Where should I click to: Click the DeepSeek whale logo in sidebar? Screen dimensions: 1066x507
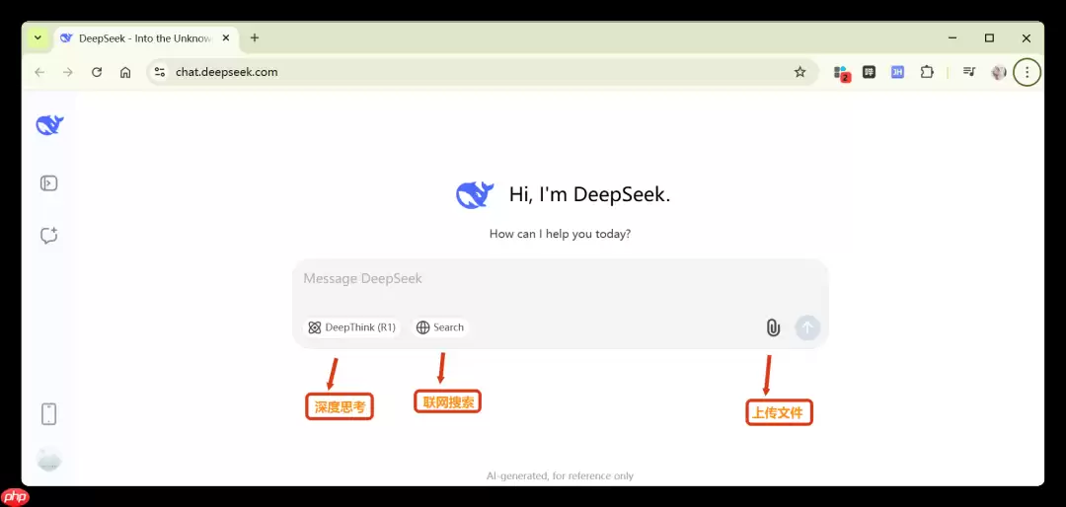pos(49,125)
